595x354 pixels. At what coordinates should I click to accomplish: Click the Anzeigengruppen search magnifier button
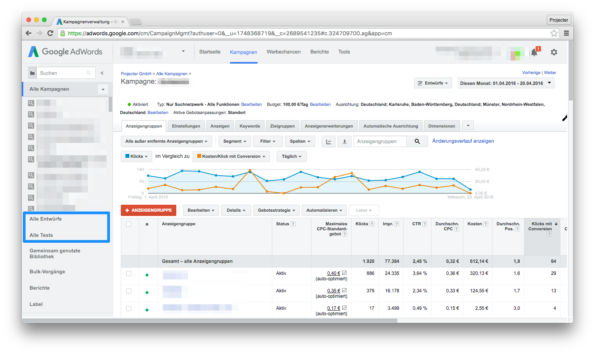(x=417, y=142)
